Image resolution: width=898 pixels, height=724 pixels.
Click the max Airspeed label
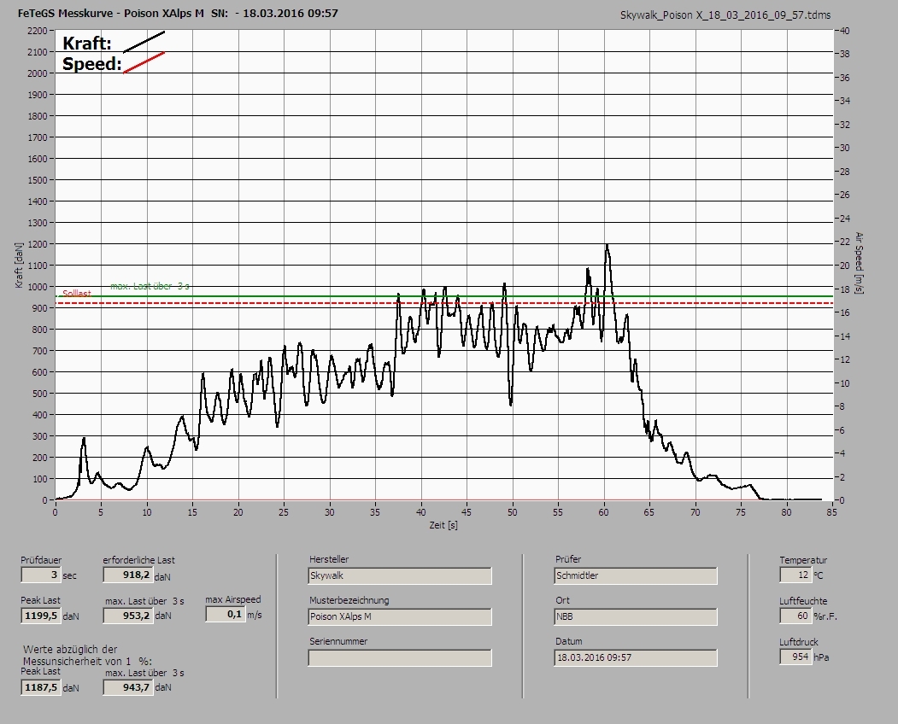coord(233,599)
